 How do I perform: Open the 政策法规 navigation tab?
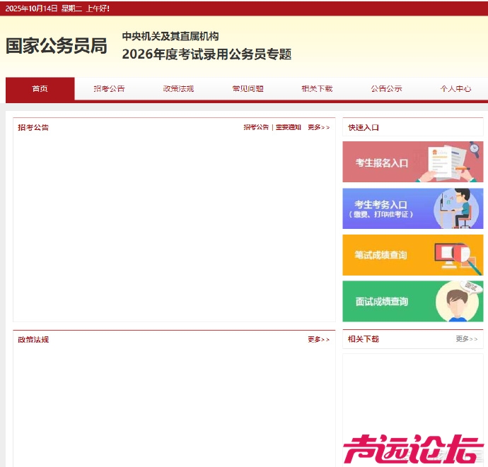tap(179, 88)
